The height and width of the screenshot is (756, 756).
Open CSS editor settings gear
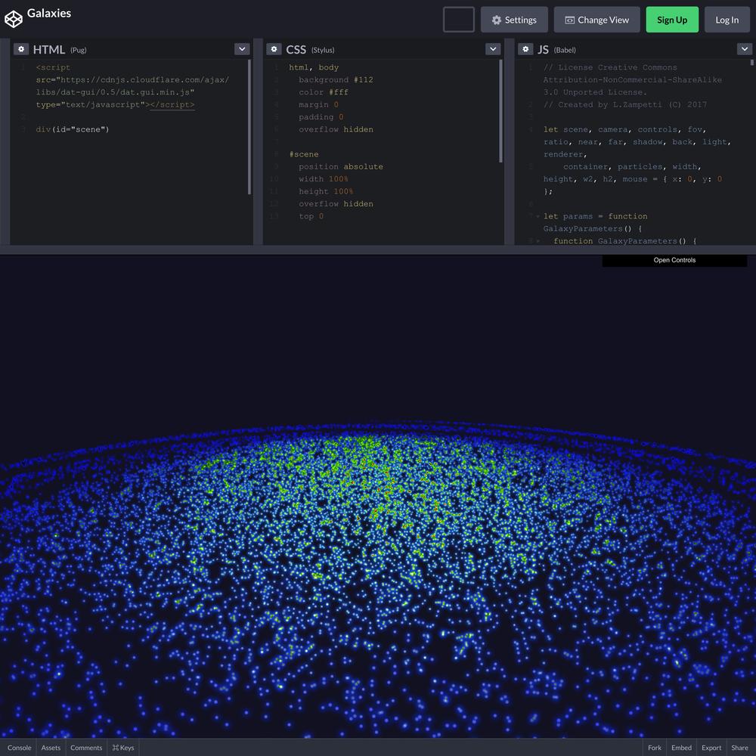(274, 49)
